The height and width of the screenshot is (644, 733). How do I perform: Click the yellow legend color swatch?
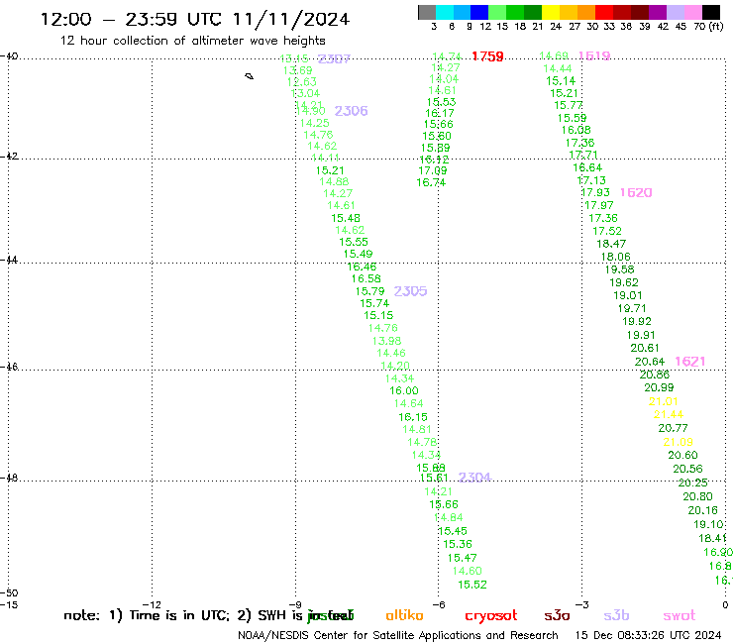[x=551, y=12]
